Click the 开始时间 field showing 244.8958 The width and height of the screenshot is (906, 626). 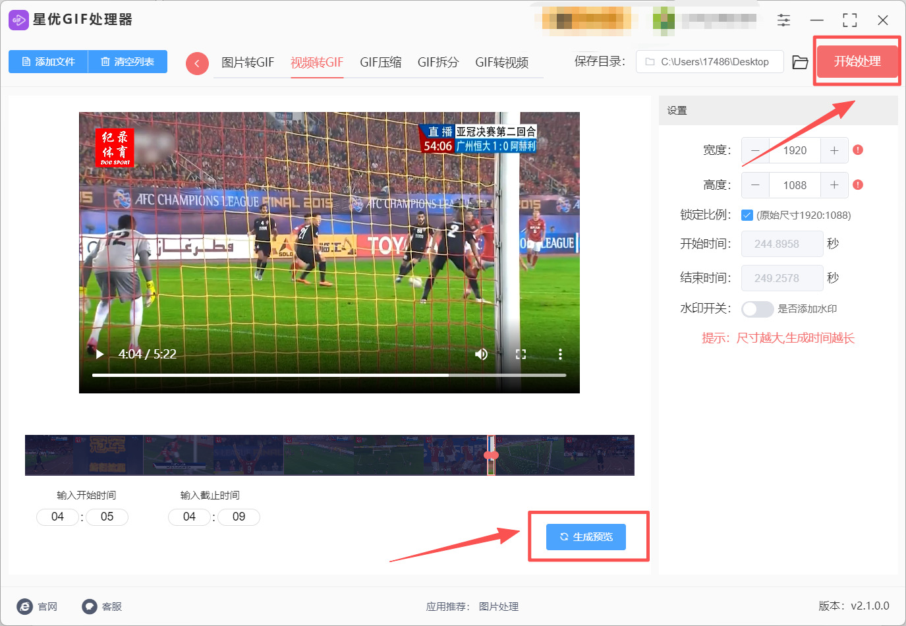tap(782, 244)
